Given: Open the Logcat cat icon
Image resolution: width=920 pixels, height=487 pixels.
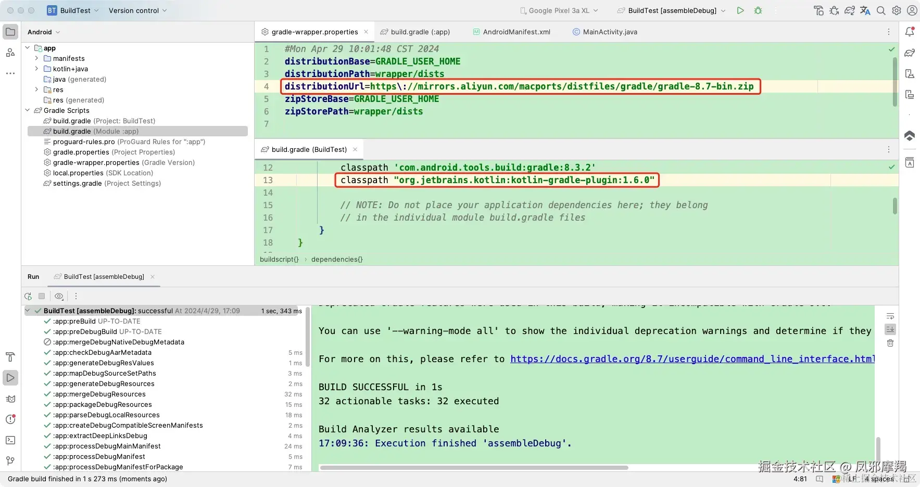Looking at the screenshot, I should [x=10, y=399].
